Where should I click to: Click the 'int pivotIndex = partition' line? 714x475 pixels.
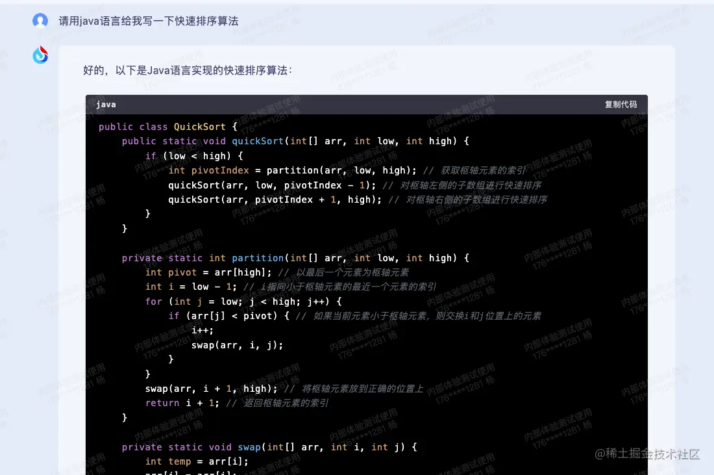[x=292, y=170]
